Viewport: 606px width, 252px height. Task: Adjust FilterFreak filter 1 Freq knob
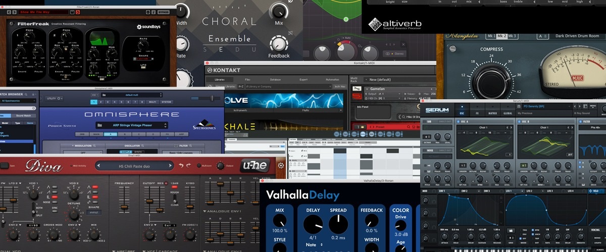coord(28,36)
